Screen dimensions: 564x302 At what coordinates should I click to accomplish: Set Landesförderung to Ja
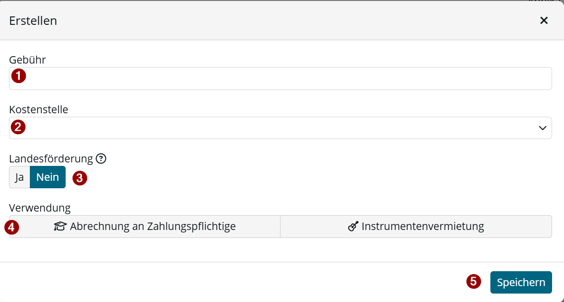tap(19, 177)
